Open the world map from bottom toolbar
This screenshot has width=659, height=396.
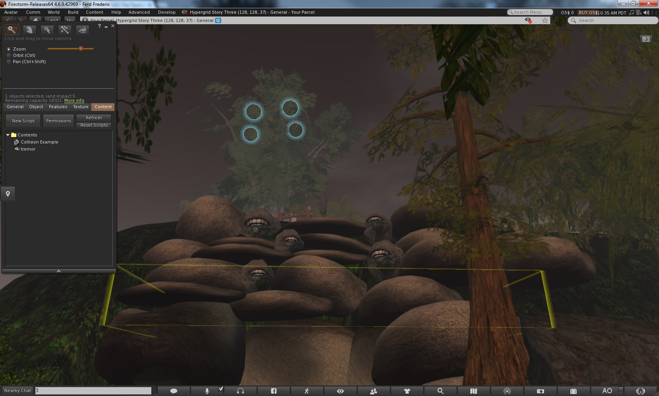point(473,391)
